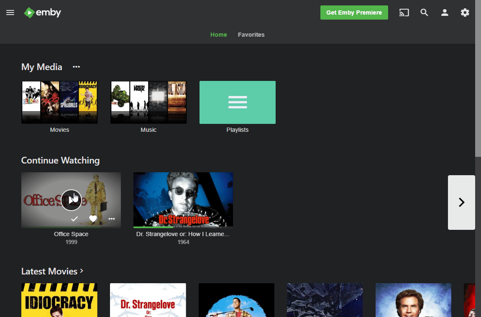Open the Playlists library tile
Image resolution: width=481 pixels, height=317 pixels.
(238, 102)
